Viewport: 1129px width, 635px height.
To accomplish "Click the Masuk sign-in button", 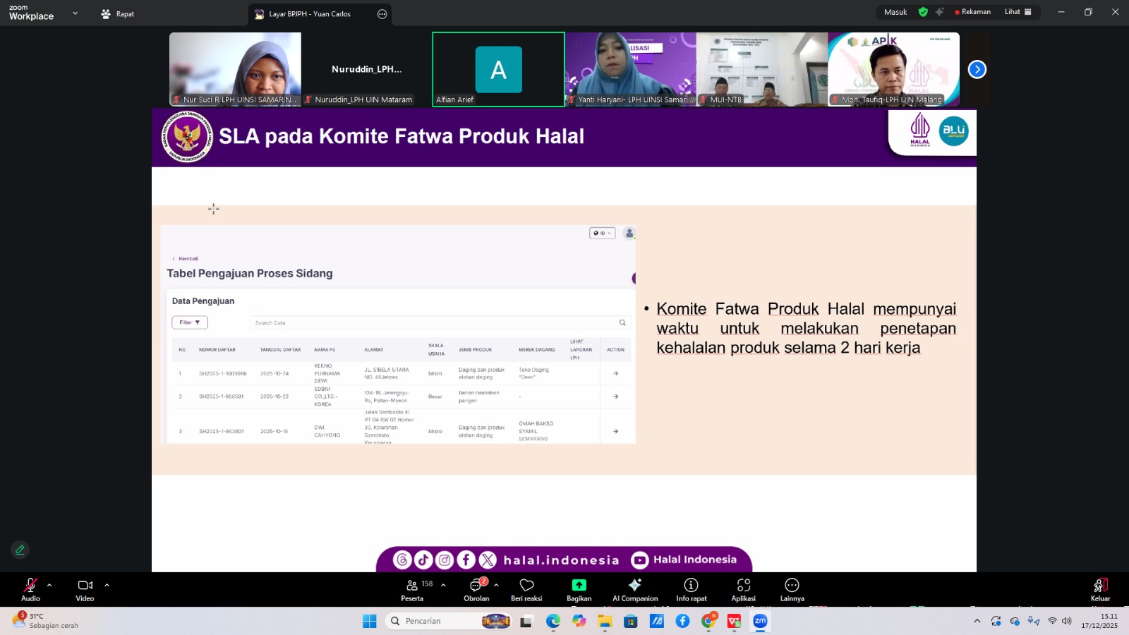I will tap(895, 12).
